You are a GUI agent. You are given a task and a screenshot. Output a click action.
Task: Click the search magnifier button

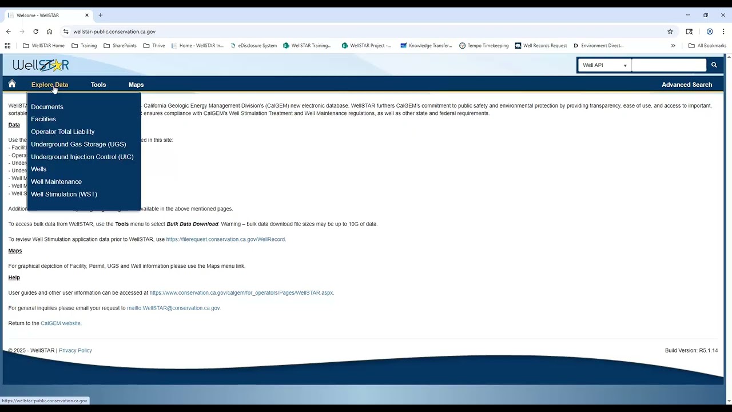pos(714,65)
